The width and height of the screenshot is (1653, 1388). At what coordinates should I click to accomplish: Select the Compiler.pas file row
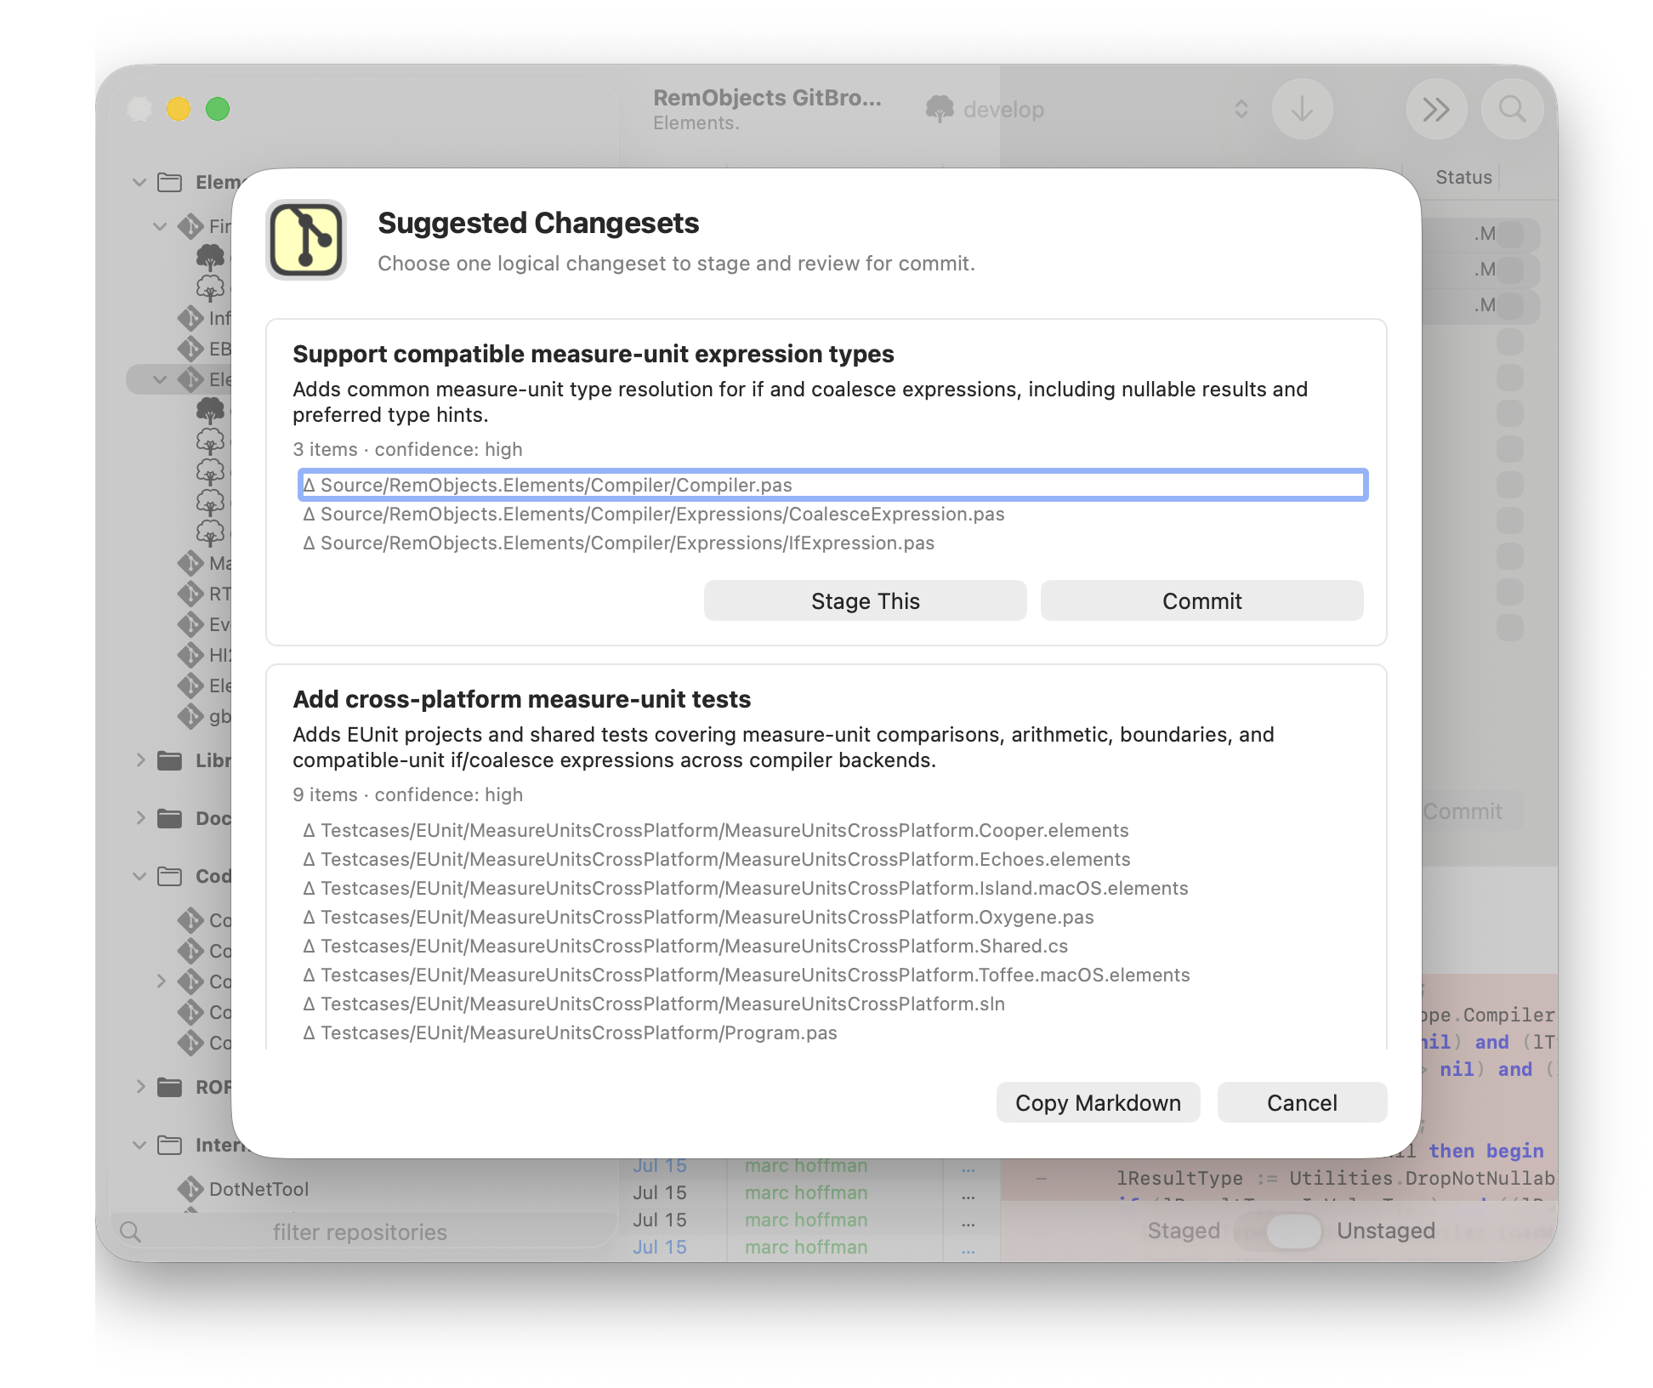(x=832, y=485)
